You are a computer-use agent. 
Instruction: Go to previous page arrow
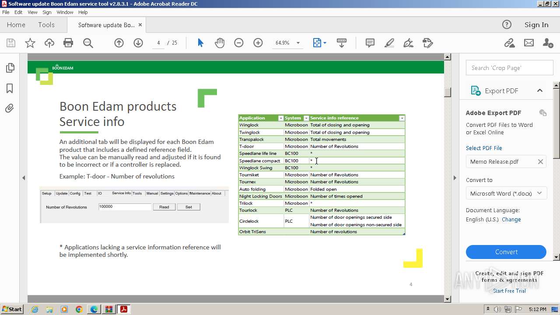tap(119, 43)
